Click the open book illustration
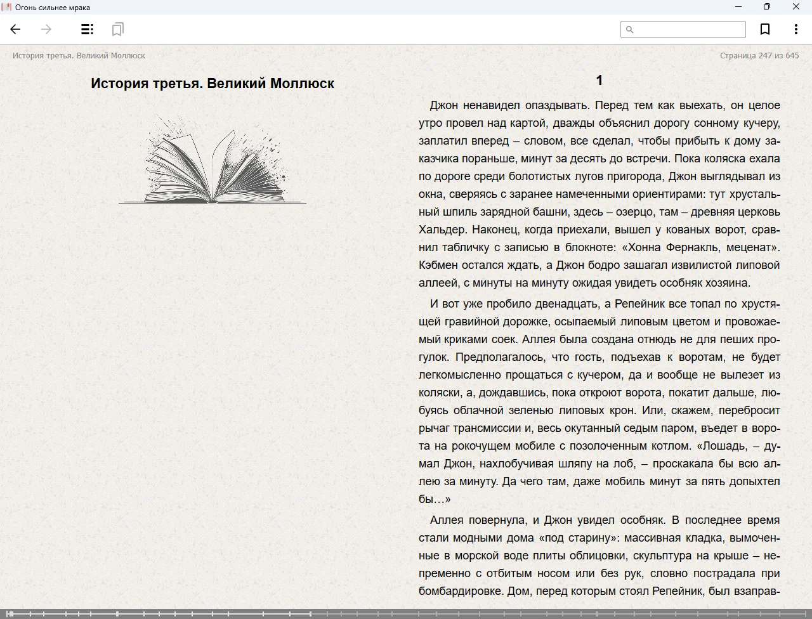This screenshot has height=619, width=812. pos(213,160)
